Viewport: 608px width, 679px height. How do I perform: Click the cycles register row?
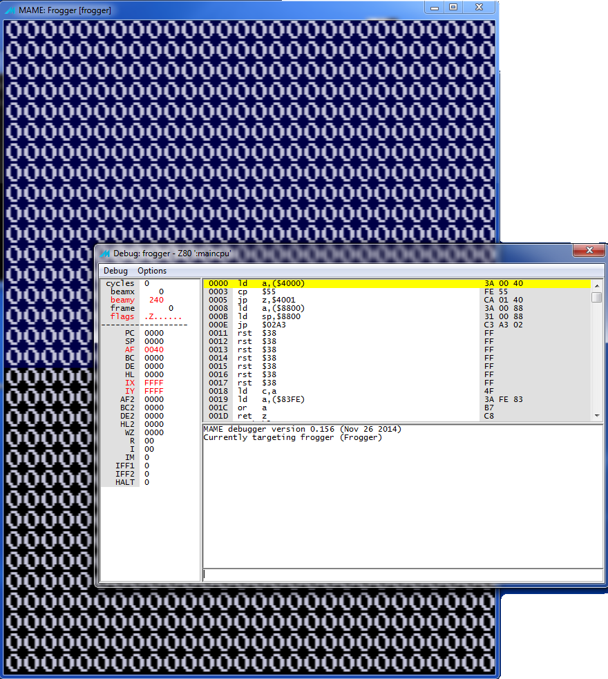click(x=149, y=283)
